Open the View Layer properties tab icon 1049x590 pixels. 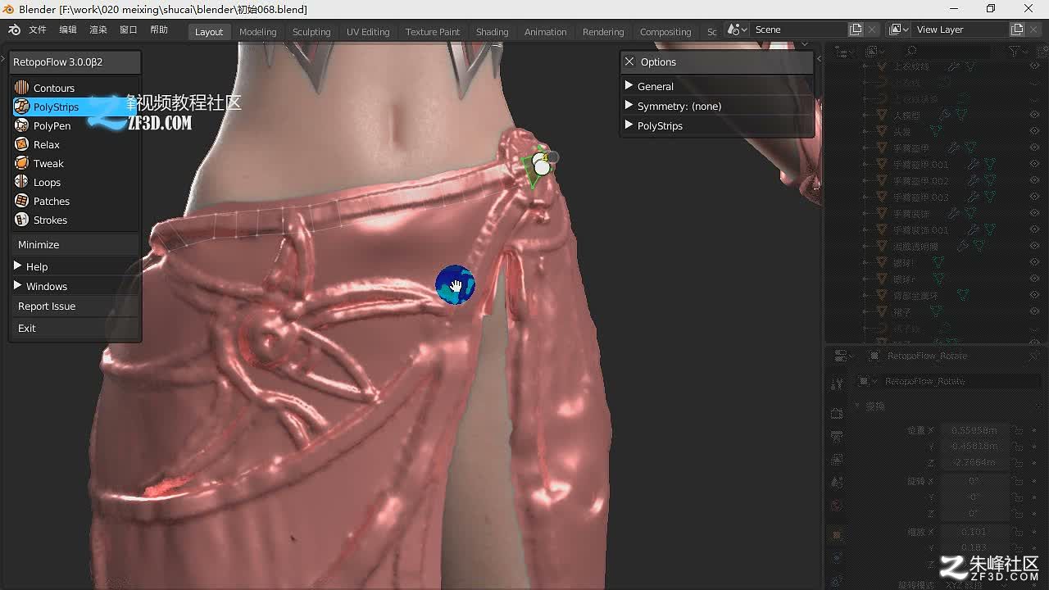tap(837, 460)
